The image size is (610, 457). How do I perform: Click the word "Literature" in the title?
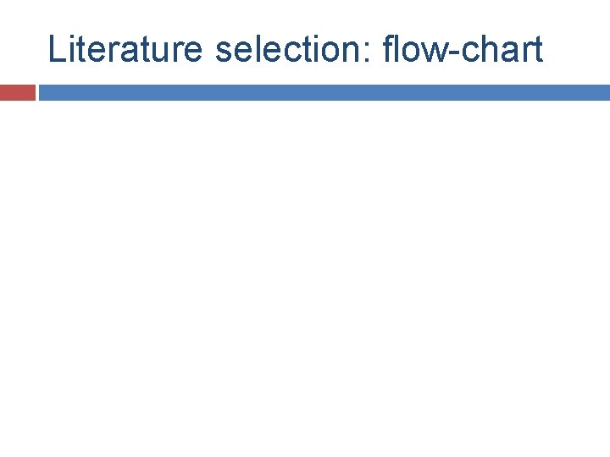point(125,48)
